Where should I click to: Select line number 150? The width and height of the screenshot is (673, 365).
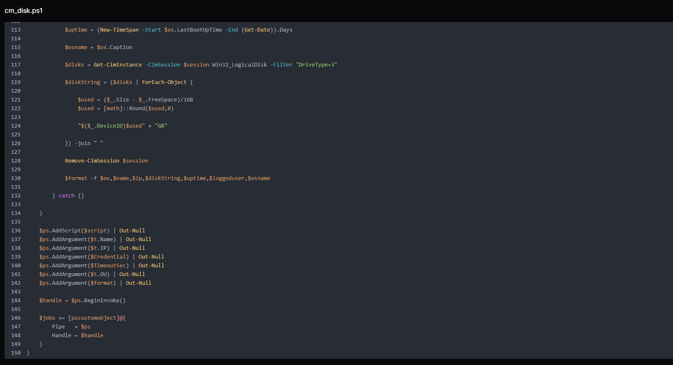point(16,353)
